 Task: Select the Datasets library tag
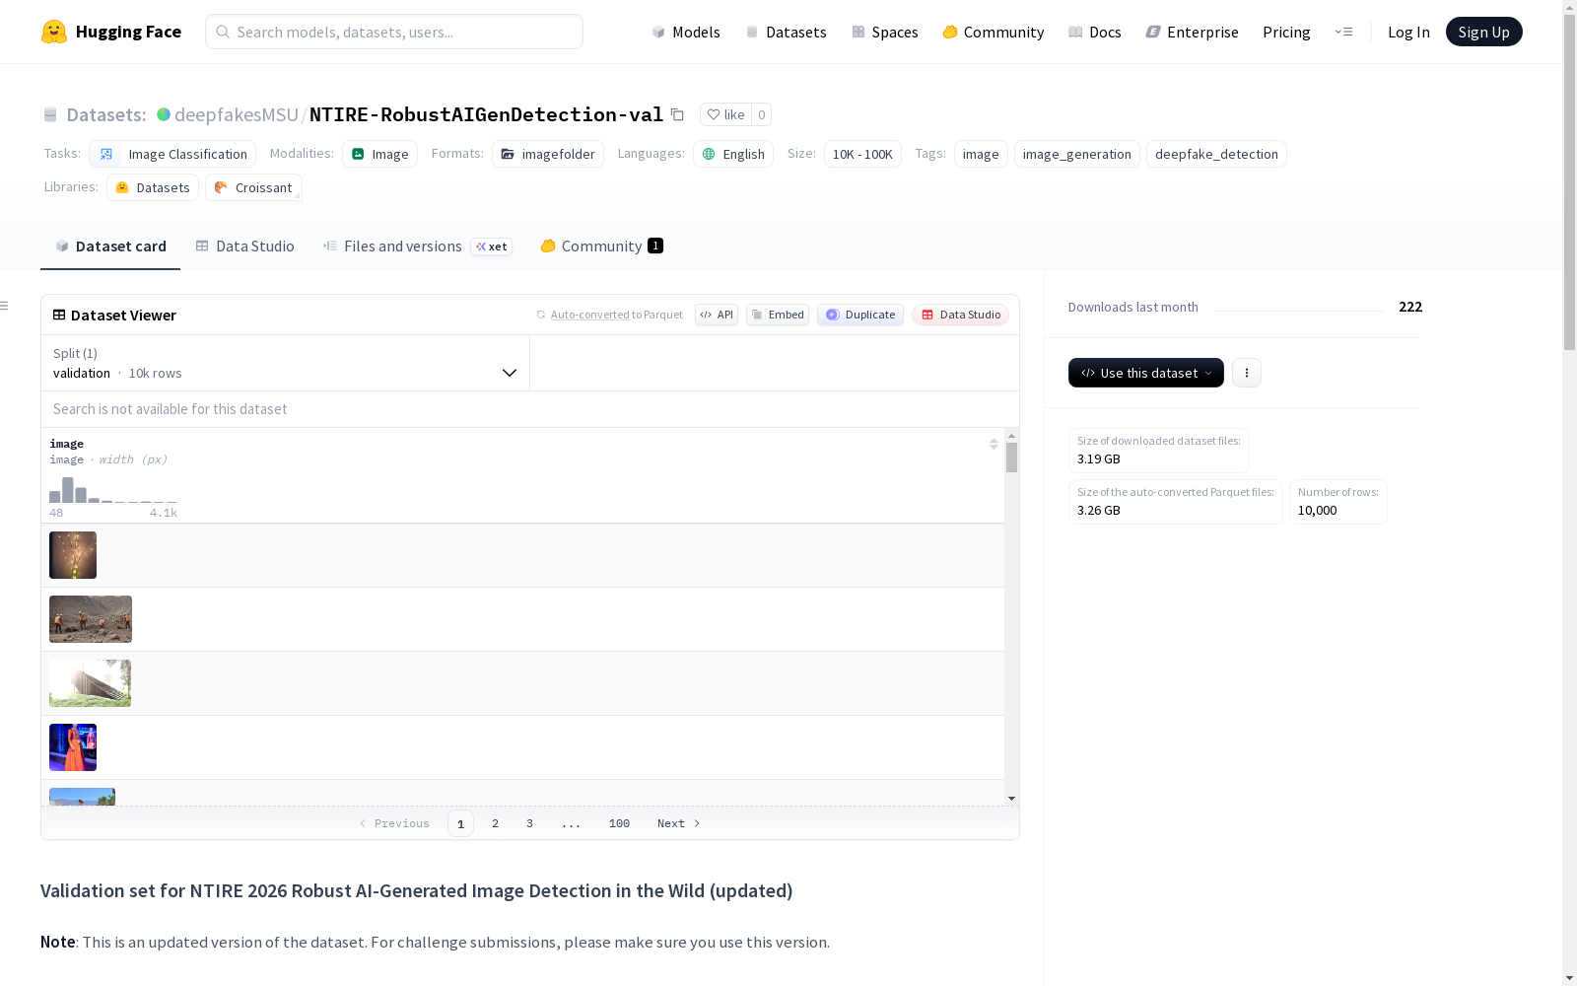point(153,187)
